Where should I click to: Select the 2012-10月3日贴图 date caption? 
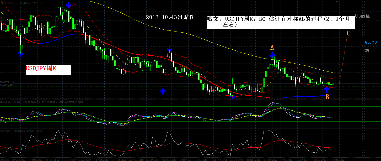tap(170, 17)
